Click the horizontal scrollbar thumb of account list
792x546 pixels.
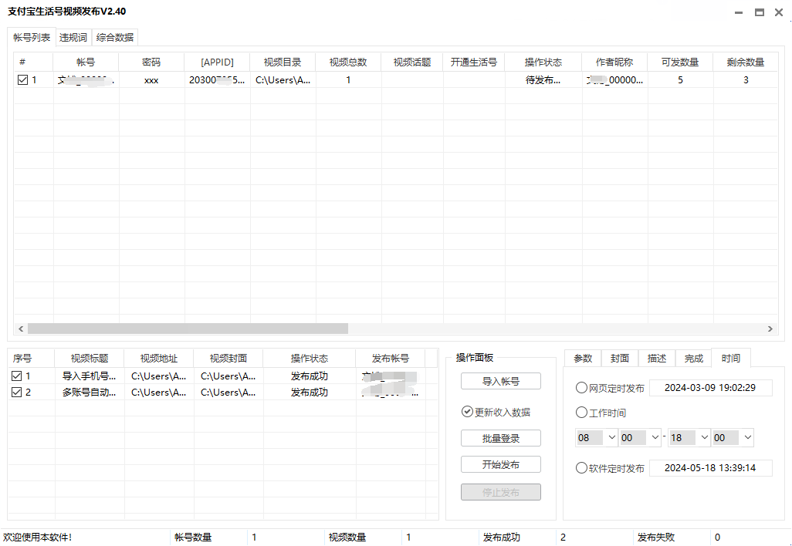pos(188,329)
